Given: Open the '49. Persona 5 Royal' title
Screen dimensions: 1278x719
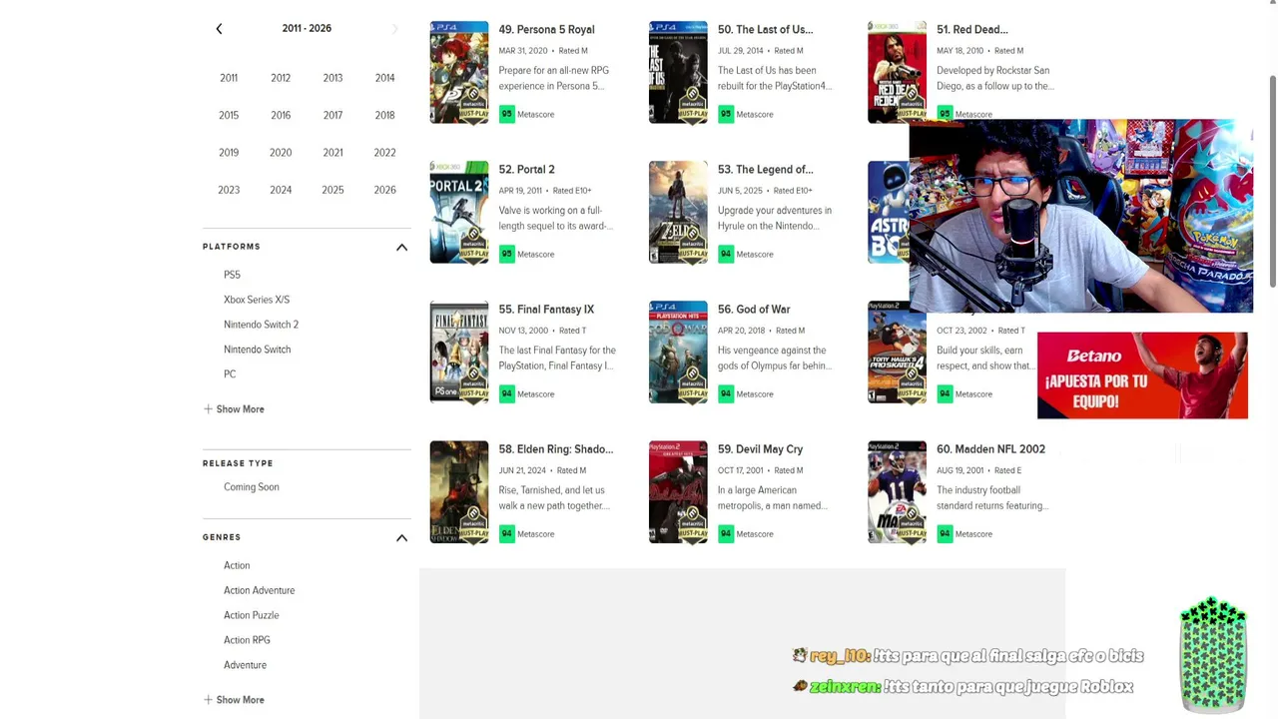Looking at the screenshot, I should pyautogui.click(x=546, y=30).
